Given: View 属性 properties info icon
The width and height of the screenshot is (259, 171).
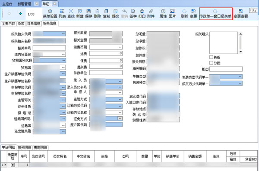Looking at the screenshot, I should point(163,13).
